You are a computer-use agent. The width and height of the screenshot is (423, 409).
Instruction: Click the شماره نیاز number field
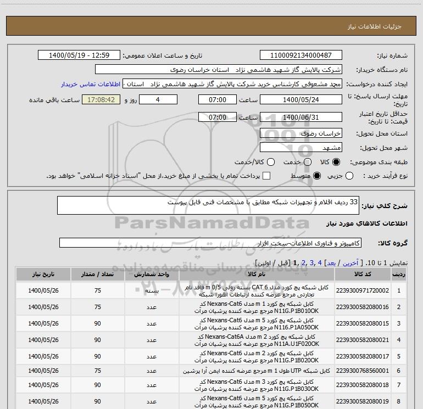coord(300,55)
